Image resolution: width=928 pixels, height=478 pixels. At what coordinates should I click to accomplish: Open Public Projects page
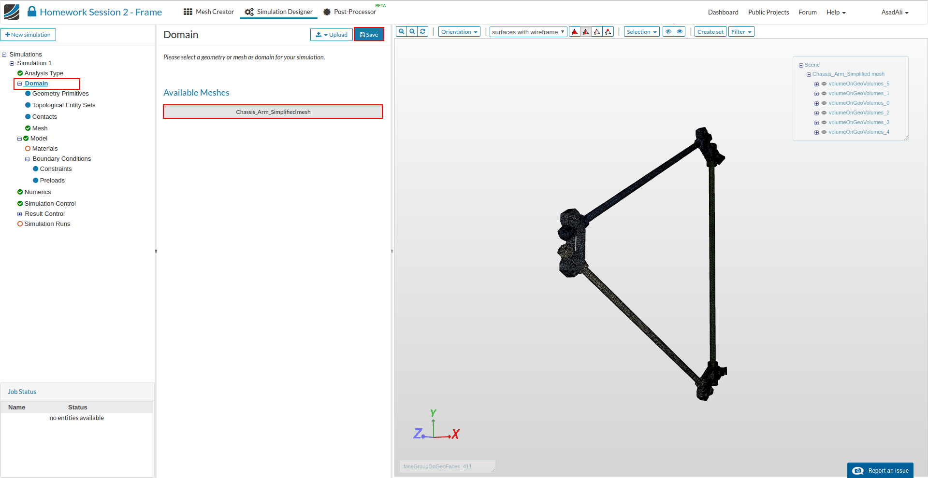768,13
